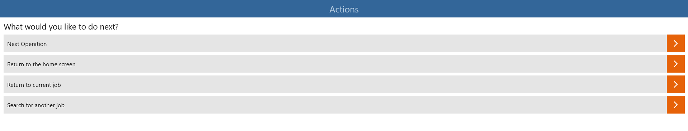
Task: Click the empty white area below the job options
Action: tap(344, 122)
